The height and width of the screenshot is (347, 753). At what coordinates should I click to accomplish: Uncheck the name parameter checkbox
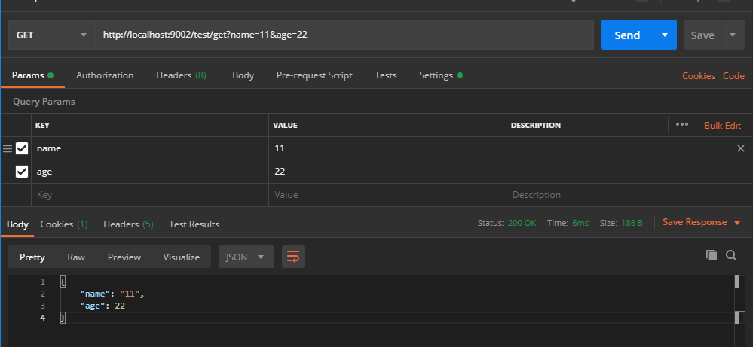22,148
